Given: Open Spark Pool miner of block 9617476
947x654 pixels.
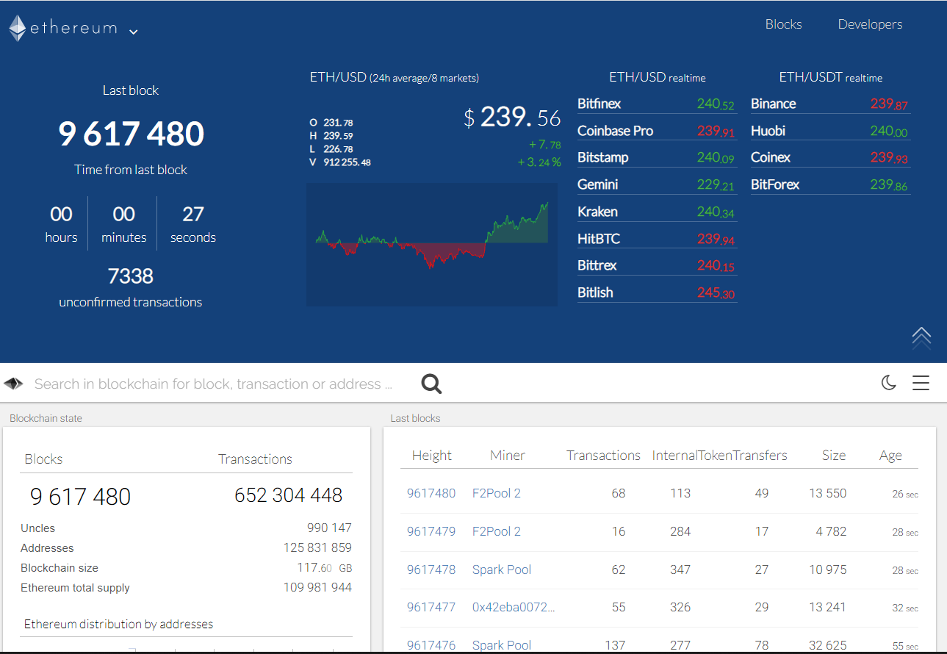Looking at the screenshot, I should pos(502,646).
